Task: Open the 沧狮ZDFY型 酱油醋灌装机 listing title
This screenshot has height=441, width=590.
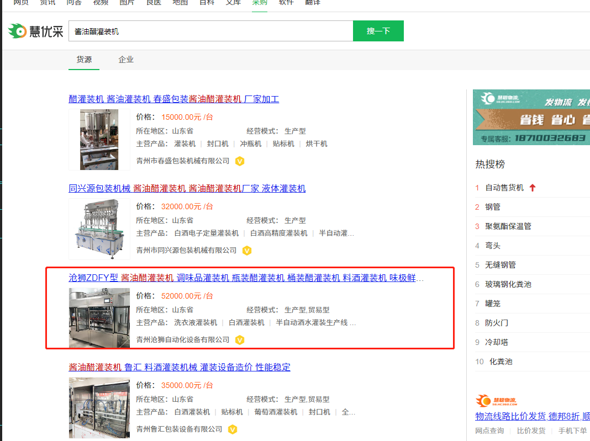Action: click(246, 278)
